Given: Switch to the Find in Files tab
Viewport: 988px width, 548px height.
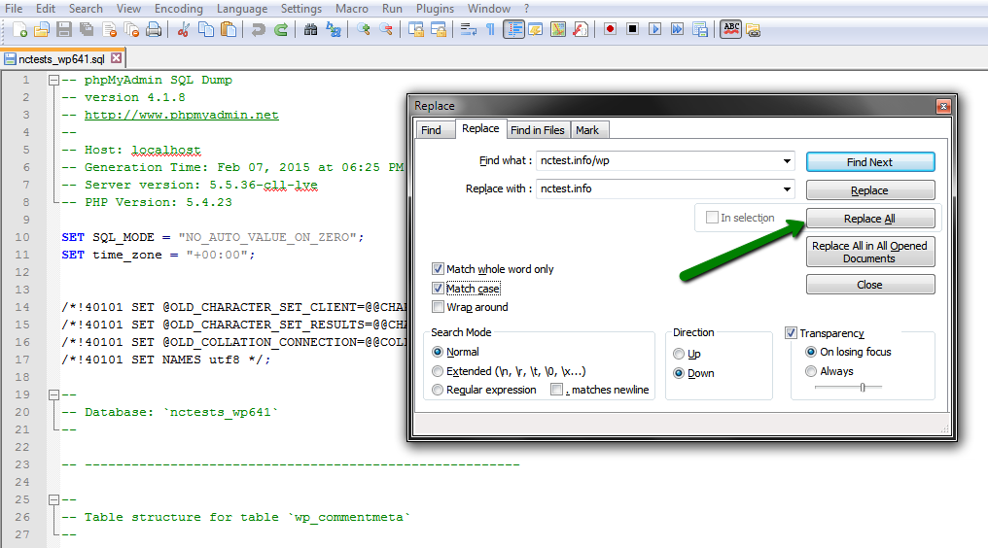Looking at the screenshot, I should click(x=537, y=130).
